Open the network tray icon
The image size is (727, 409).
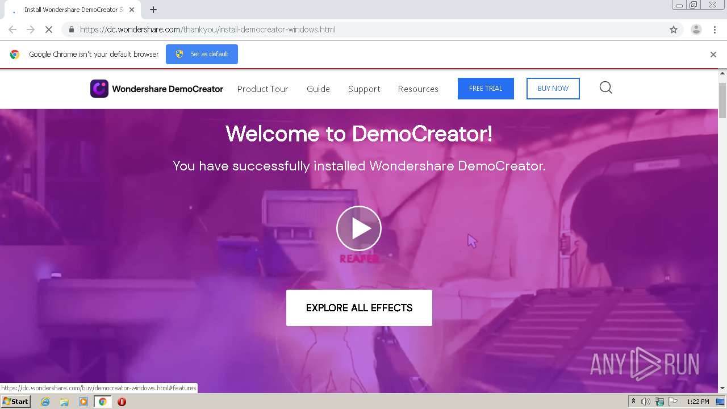[x=659, y=402]
